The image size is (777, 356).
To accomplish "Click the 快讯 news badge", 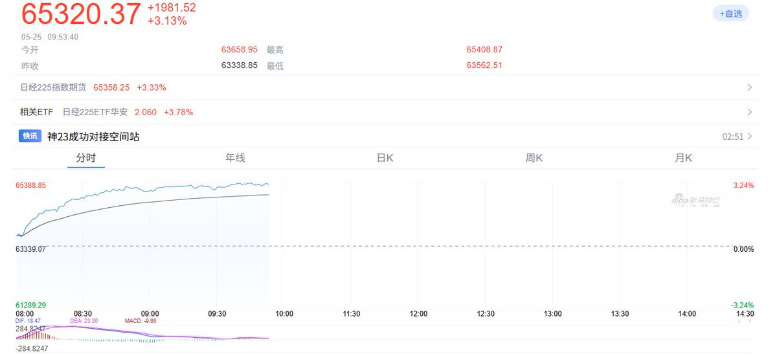I will click(x=30, y=136).
